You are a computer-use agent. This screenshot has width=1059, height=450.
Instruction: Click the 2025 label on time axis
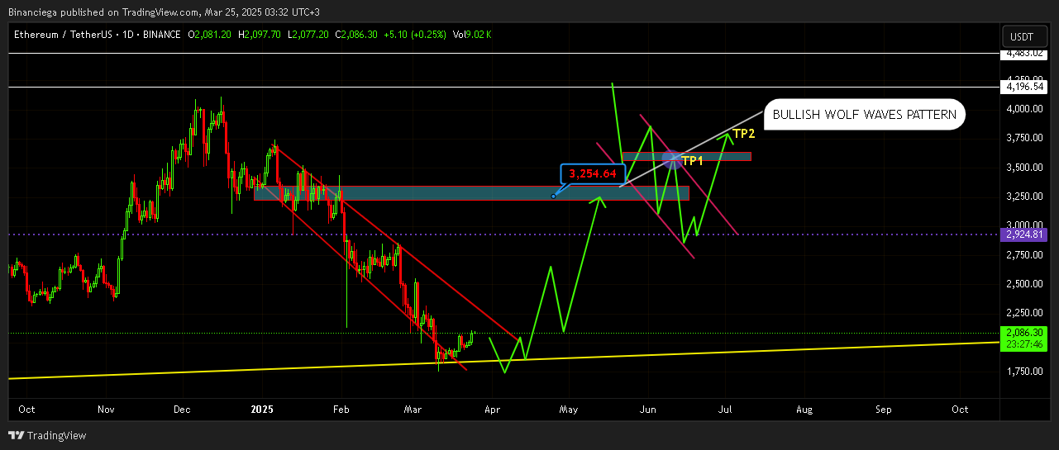(x=262, y=409)
